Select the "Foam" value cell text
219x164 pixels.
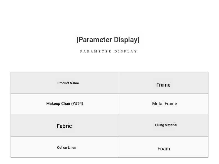[164, 149]
